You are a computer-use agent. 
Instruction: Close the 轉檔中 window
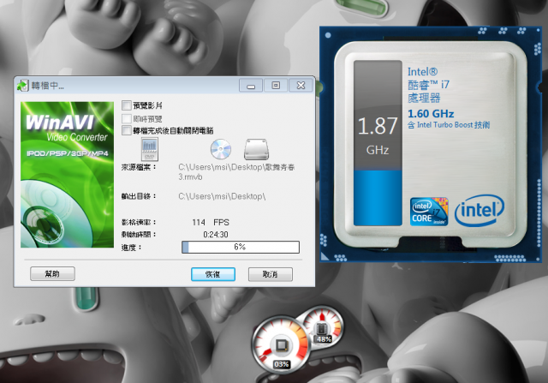(x=301, y=86)
